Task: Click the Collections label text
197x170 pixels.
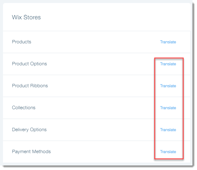Action: pyautogui.click(x=24, y=108)
